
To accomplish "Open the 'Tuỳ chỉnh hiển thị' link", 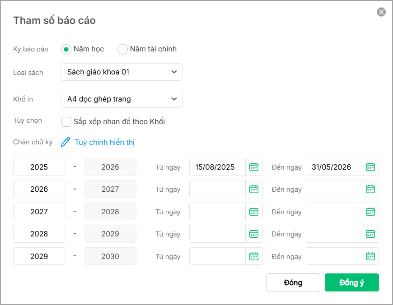I will click(105, 143).
